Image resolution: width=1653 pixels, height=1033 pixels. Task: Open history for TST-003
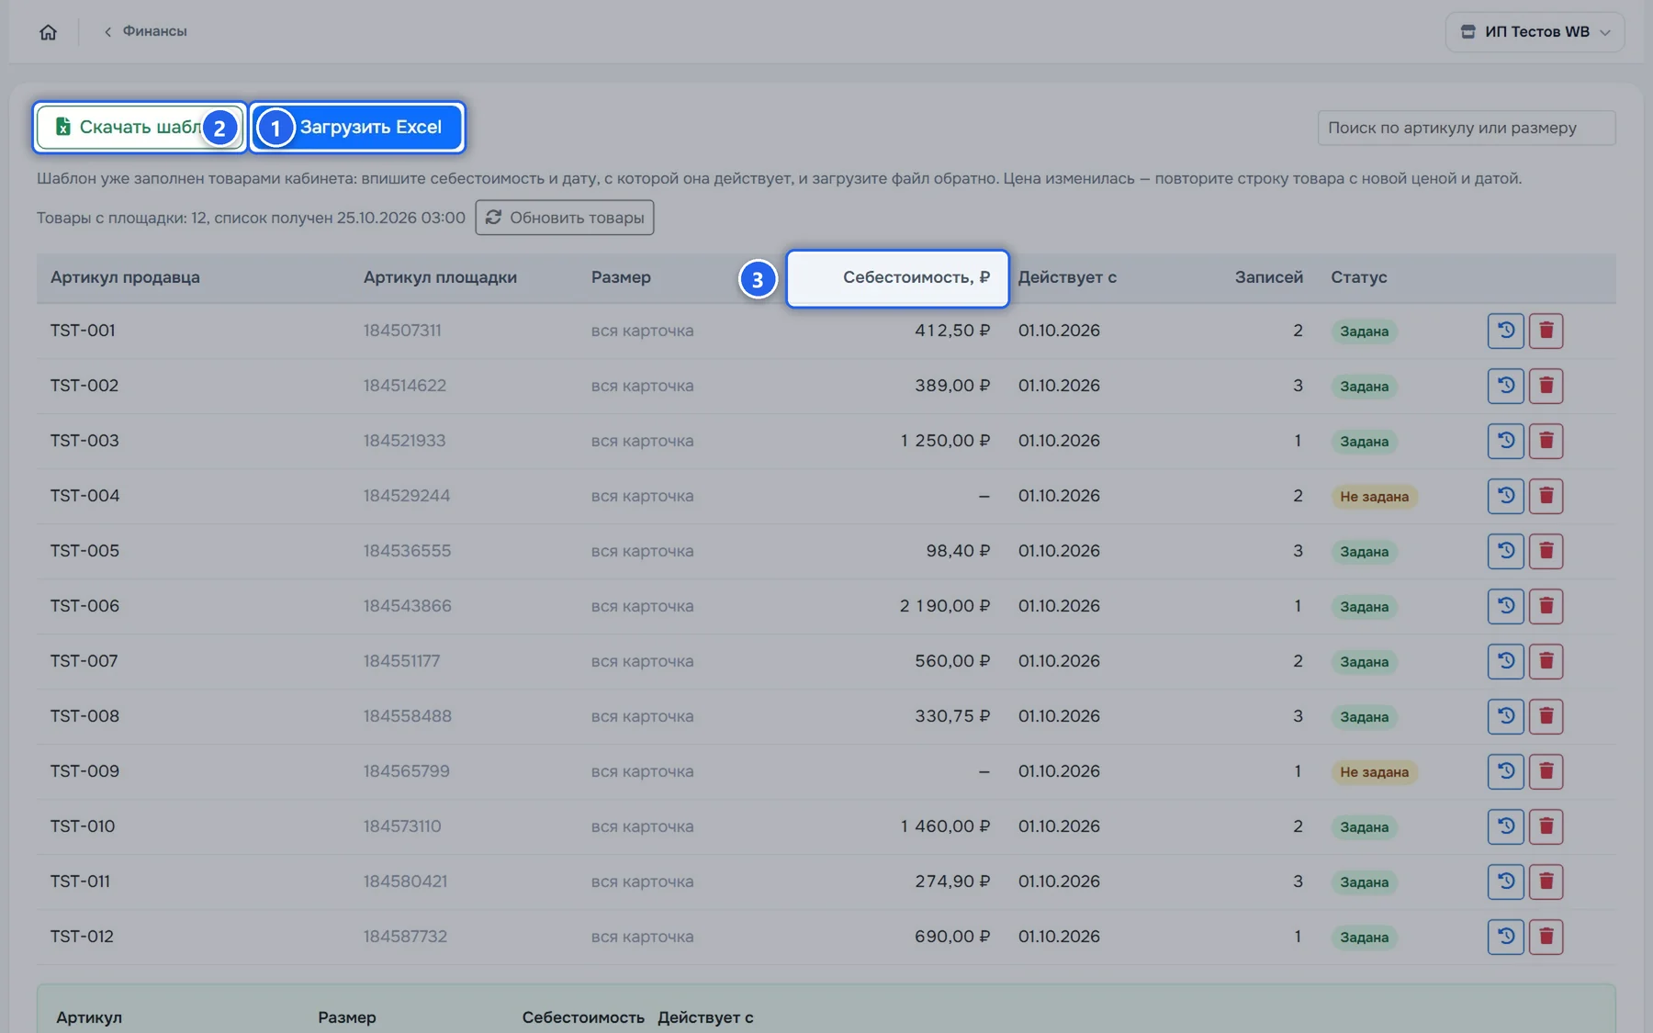click(x=1506, y=441)
